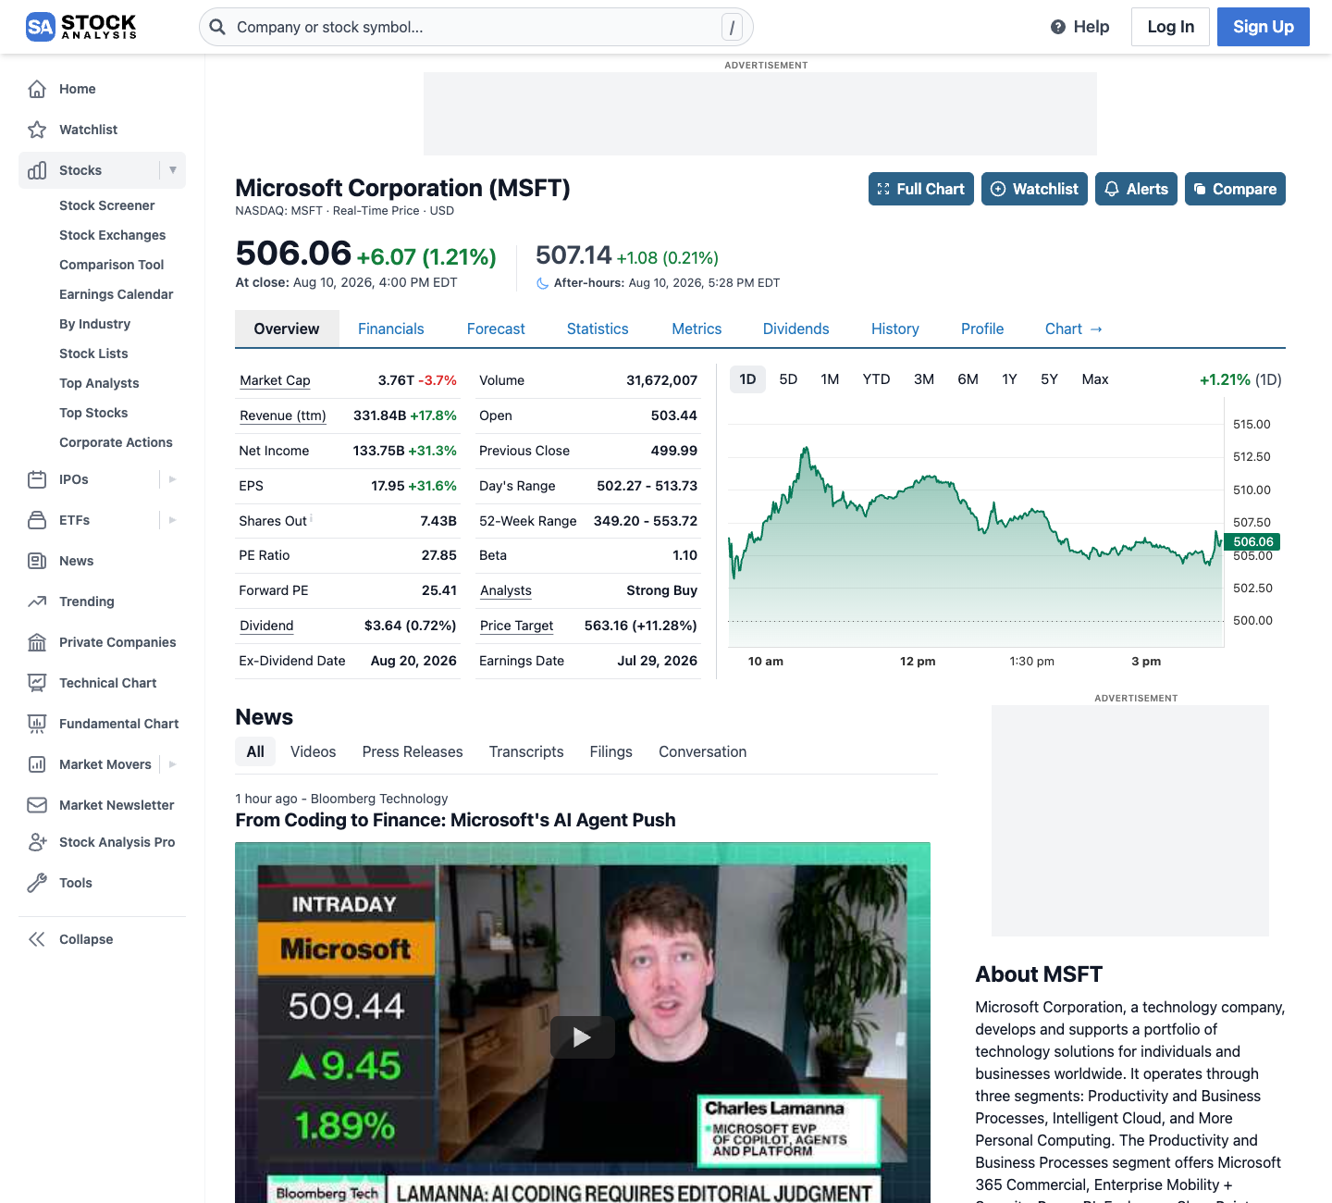Screen dimensions: 1332x1203
Task: Click the Help question mark icon
Action: click(x=1058, y=27)
